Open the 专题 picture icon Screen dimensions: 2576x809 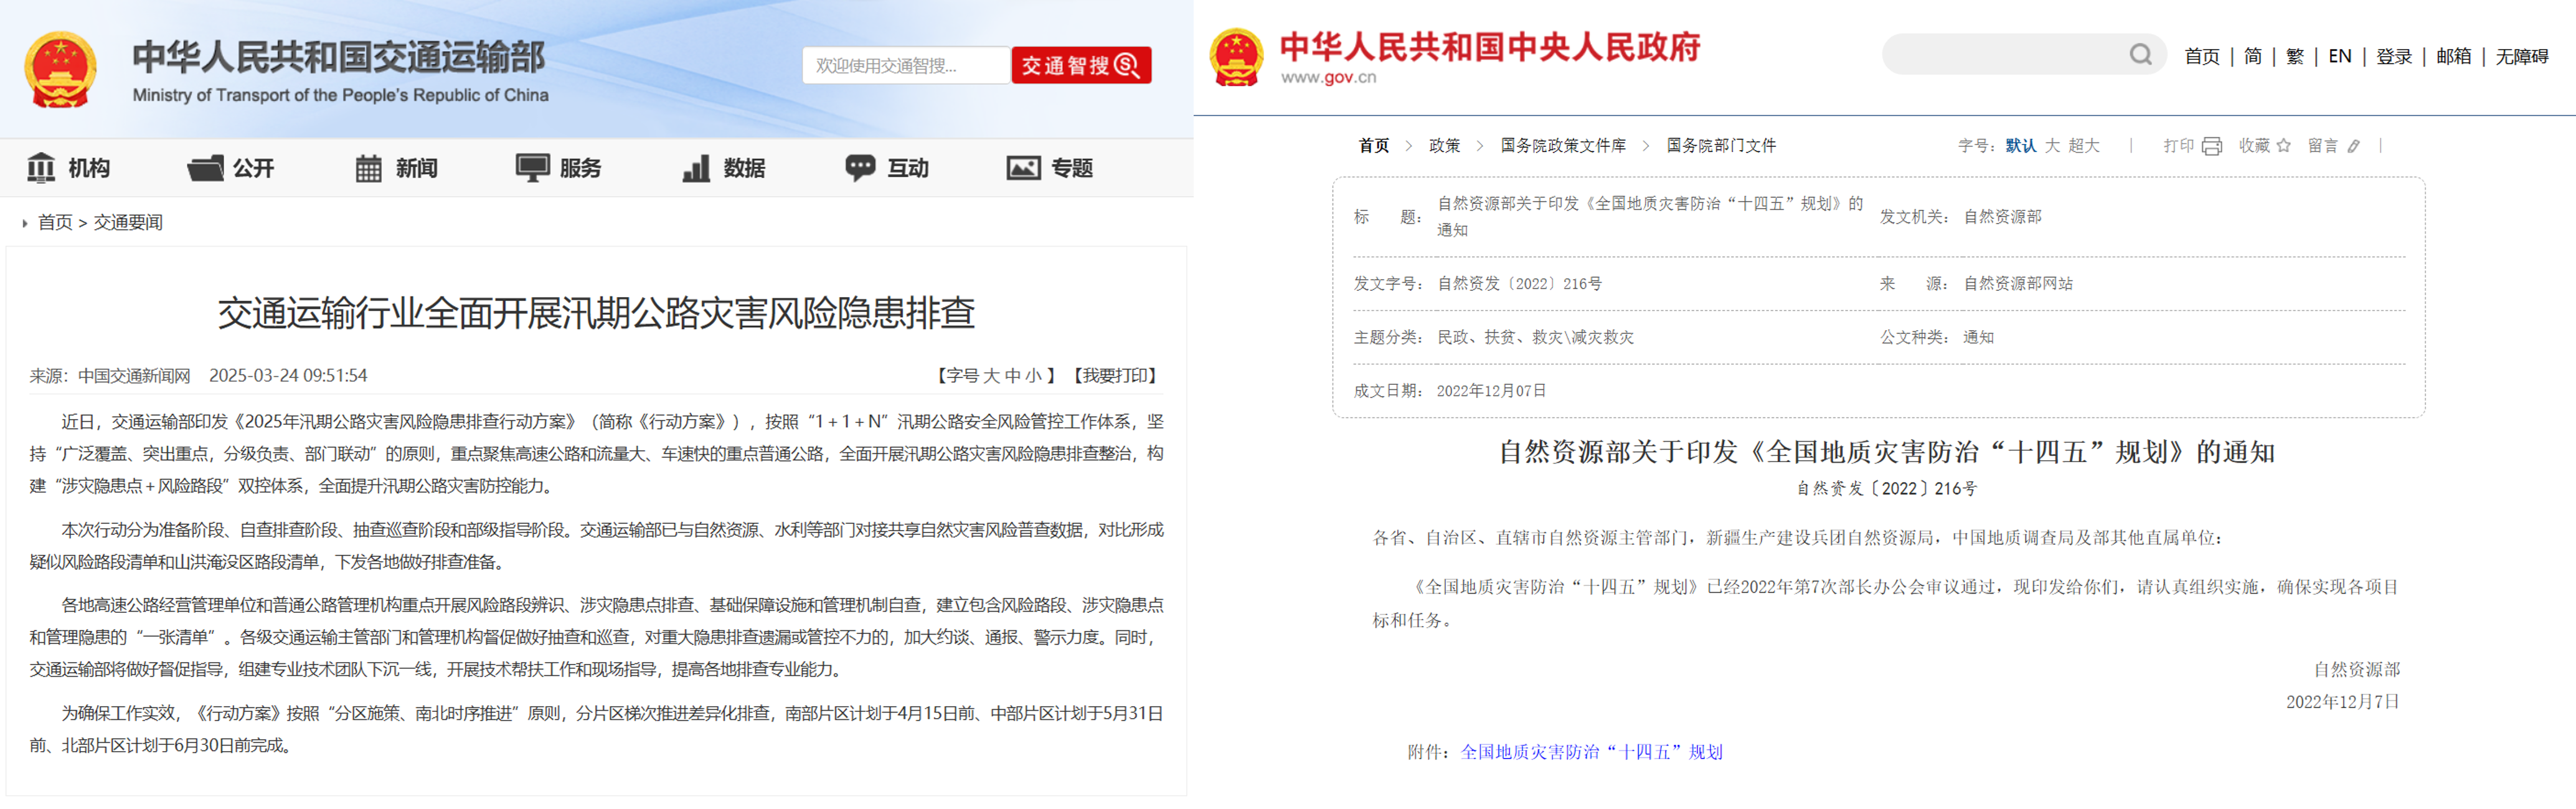tap(1023, 168)
